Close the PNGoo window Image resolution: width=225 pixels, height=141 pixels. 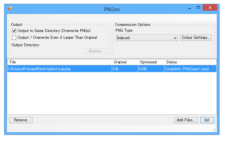click(x=210, y=7)
